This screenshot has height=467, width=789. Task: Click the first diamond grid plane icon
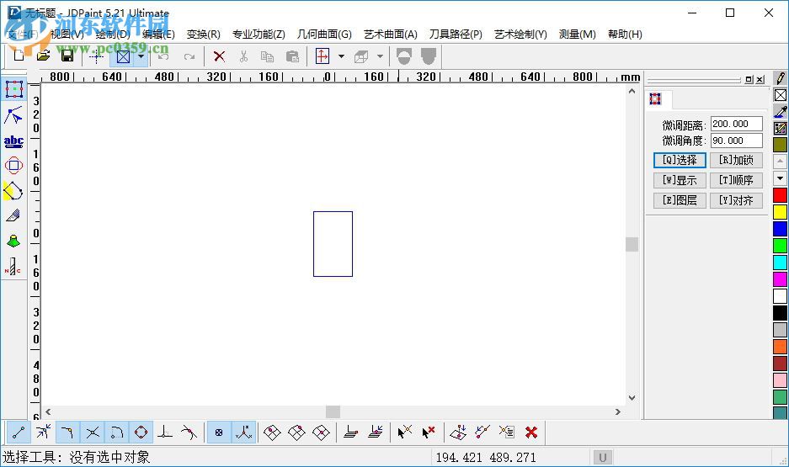(272, 433)
